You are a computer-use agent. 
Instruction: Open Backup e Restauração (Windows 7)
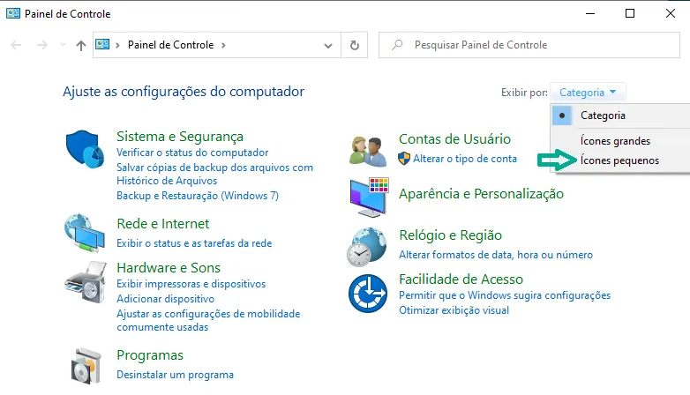tap(198, 196)
